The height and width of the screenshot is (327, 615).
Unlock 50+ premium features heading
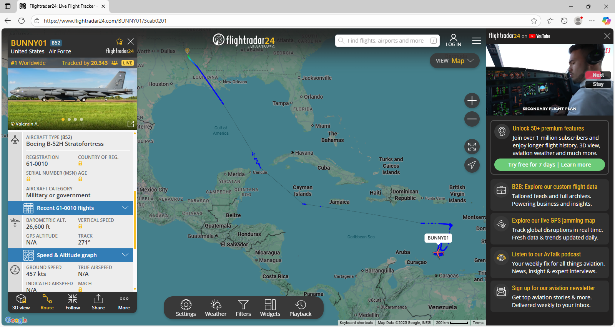click(x=548, y=129)
